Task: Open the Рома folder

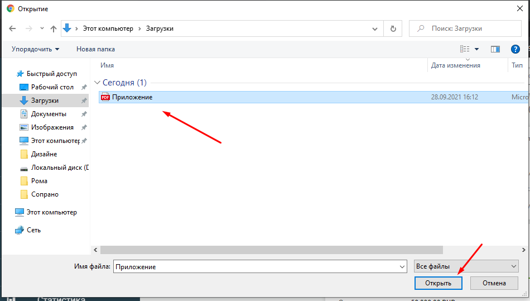Action: 39,181
